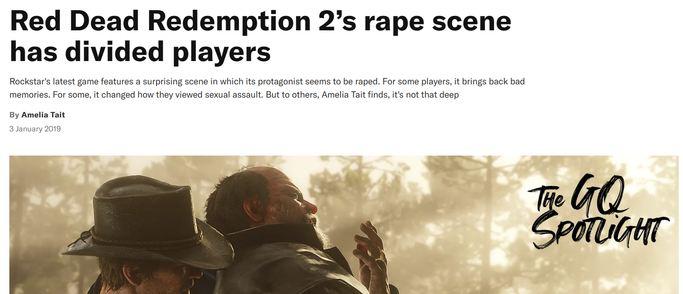Click the word By before the author
Viewport: 683px width, 294px height.
click(x=14, y=115)
